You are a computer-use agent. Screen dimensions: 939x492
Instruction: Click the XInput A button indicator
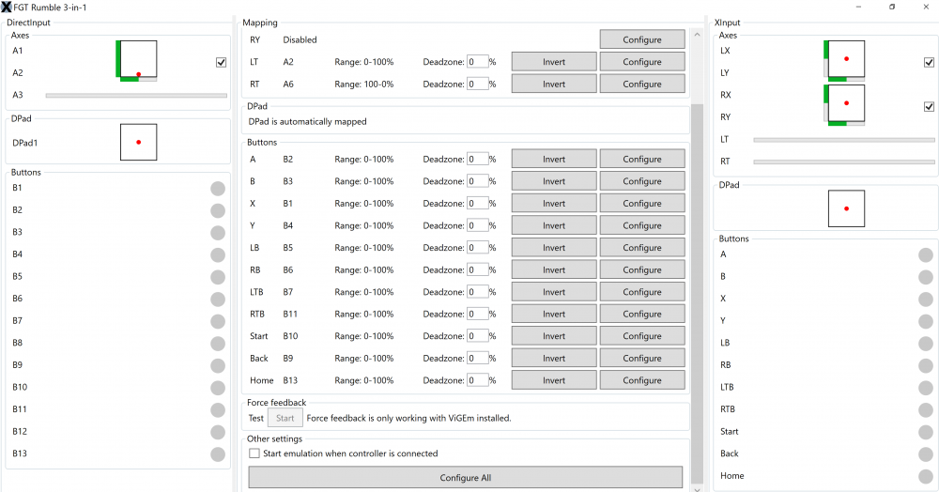coord(926,254)
